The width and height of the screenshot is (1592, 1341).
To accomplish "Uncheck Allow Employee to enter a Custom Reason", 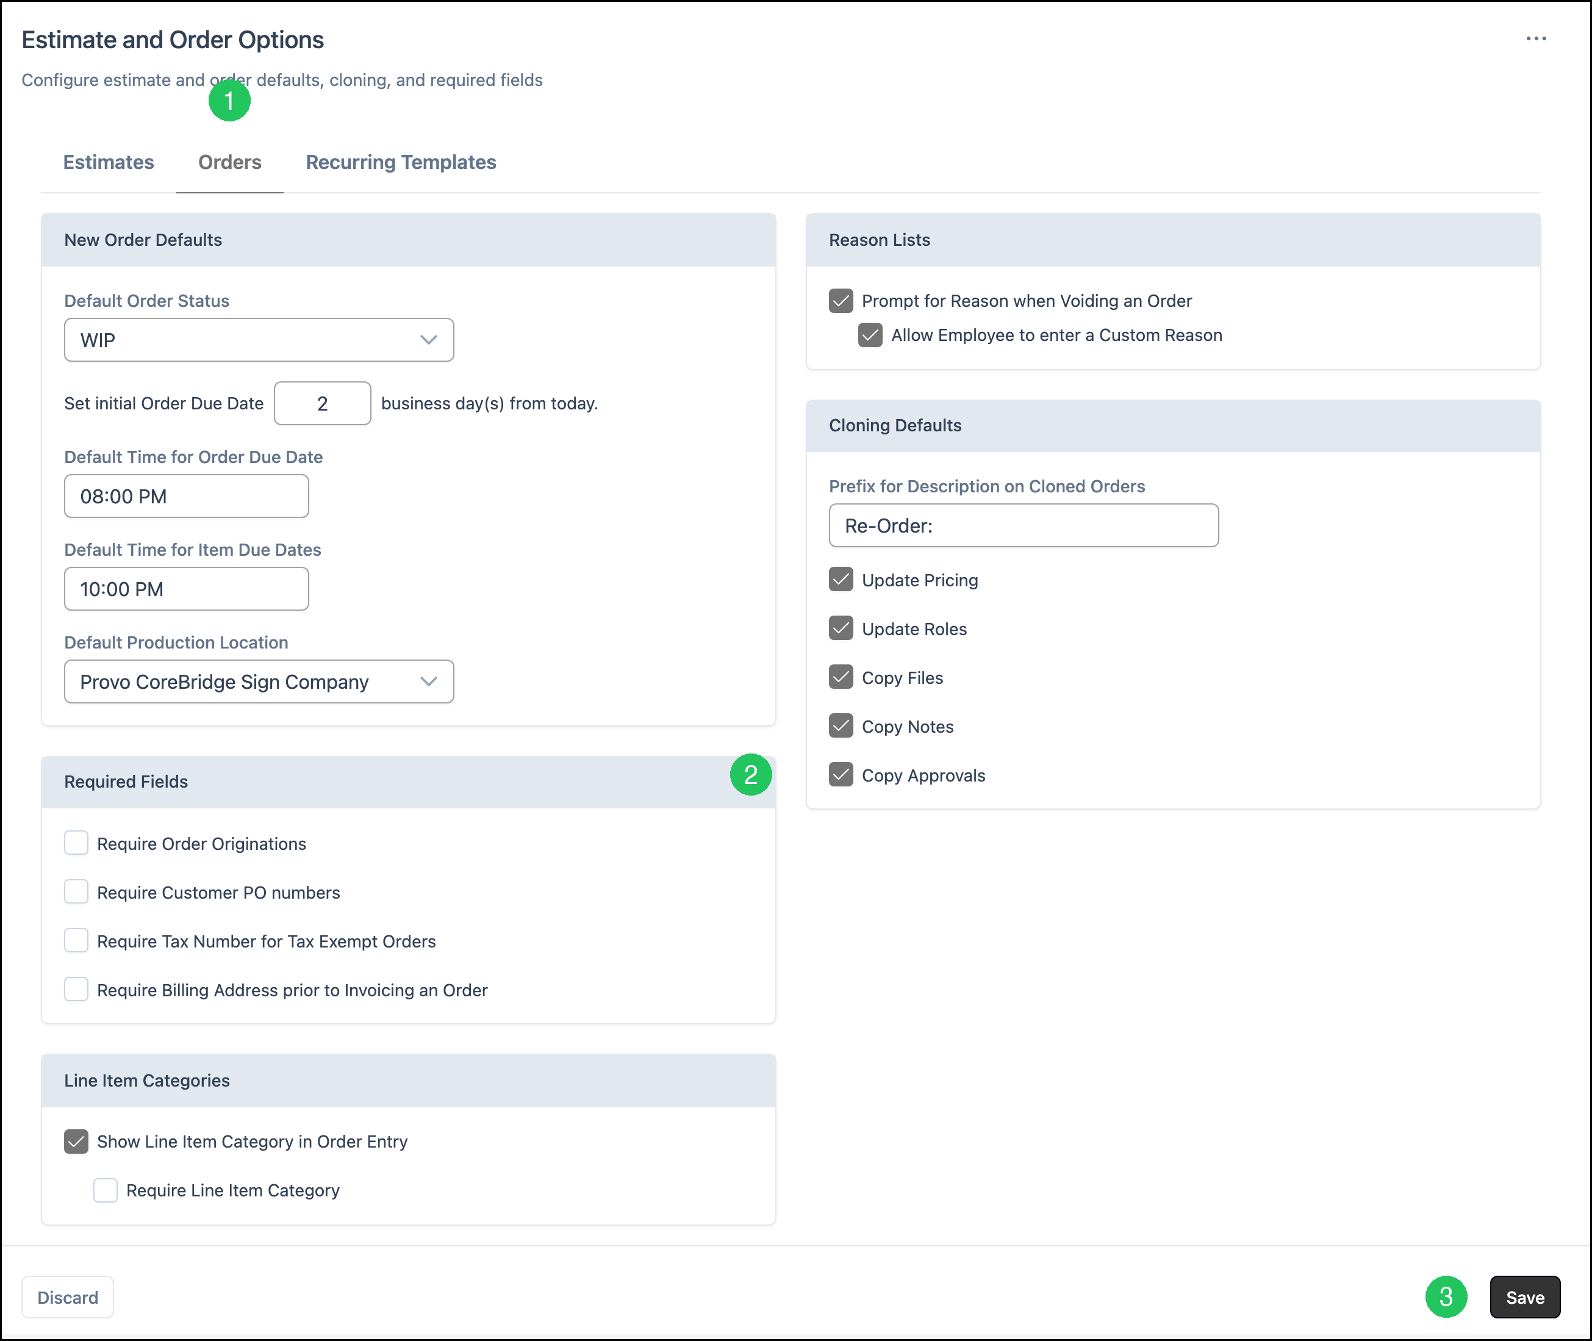I will pyautogui.click(x=870, y=334).
